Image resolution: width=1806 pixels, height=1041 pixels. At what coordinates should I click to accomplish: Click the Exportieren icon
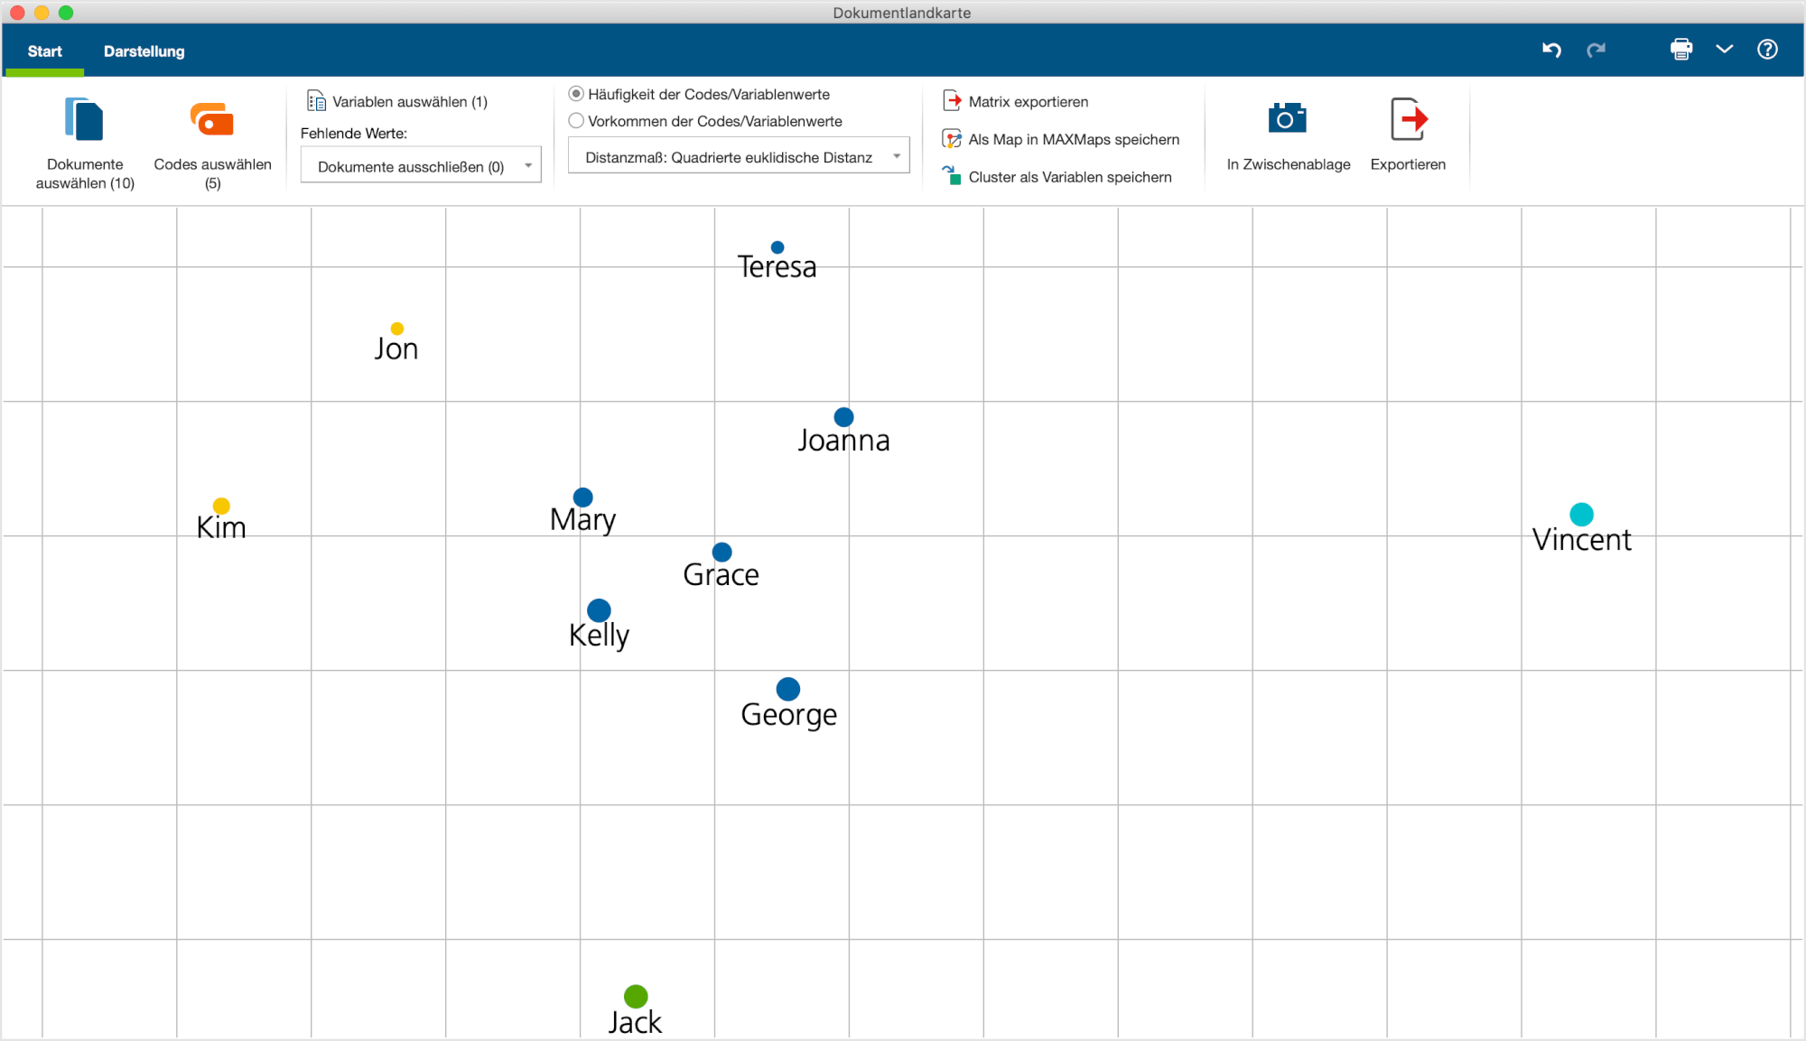coord(1407,119)
